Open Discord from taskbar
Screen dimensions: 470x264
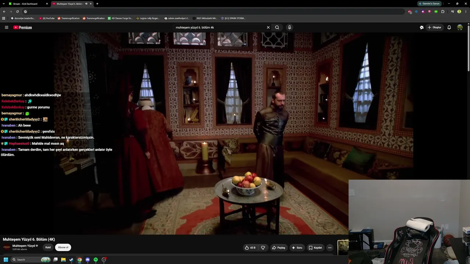click(x=88, y=260)
